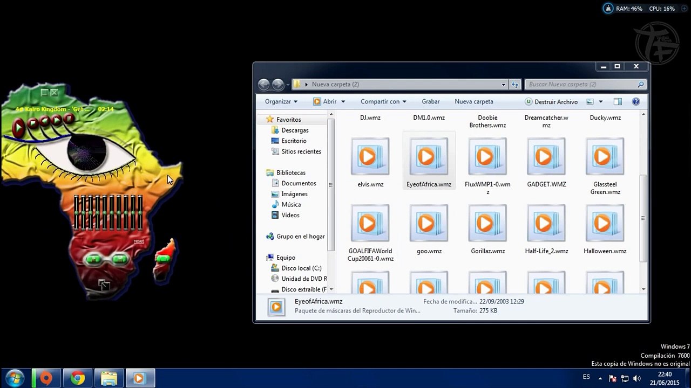The height and width of the screenshot is (388, 691).
Task: Select the elvis.wmz file
Action: pos(370,163)
